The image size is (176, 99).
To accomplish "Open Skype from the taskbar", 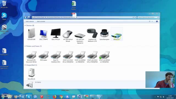I will click(x=29, y=97).
